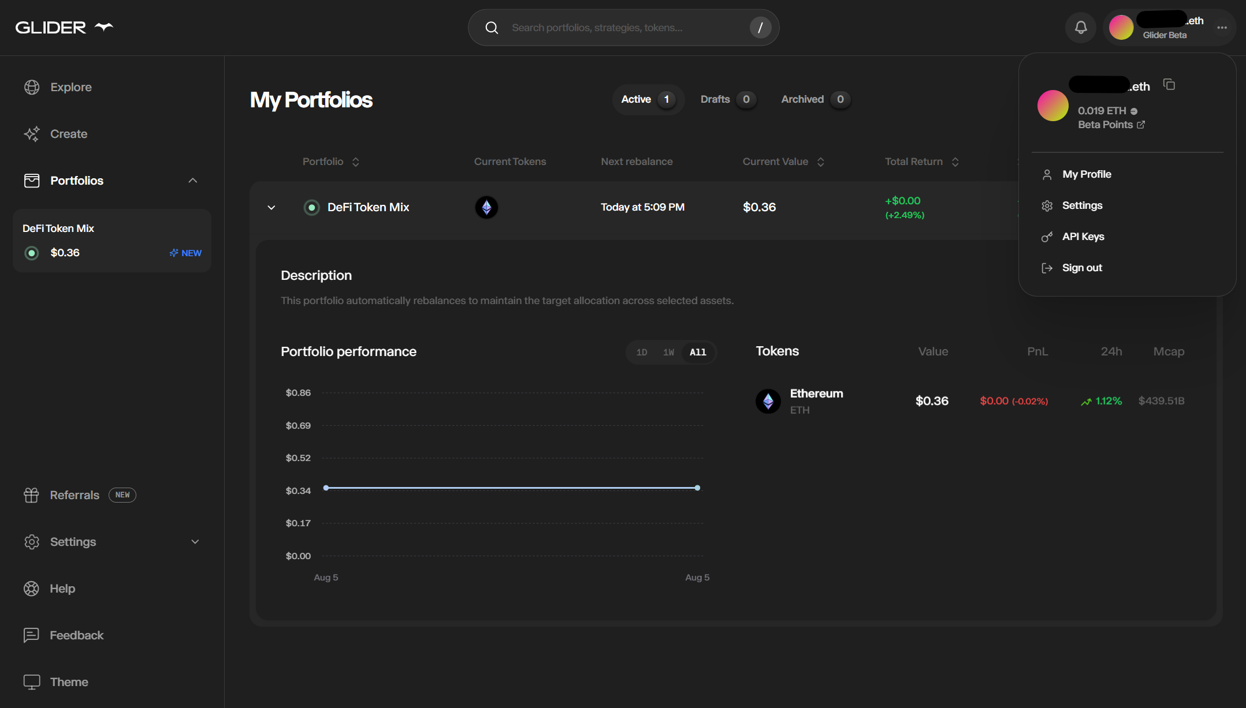
Task: Click the Ethereum token name
Action: 816,394
